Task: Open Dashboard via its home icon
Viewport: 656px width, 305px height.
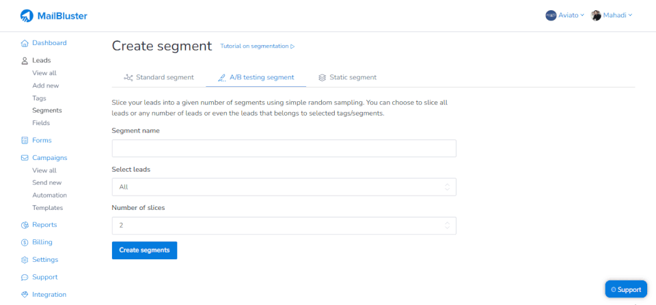Action: 25,43
